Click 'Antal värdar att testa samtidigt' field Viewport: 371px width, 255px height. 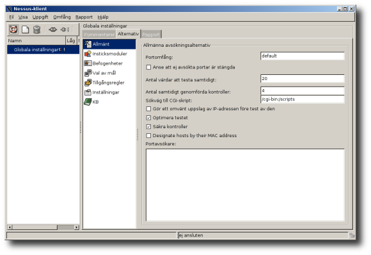(303, 79)
